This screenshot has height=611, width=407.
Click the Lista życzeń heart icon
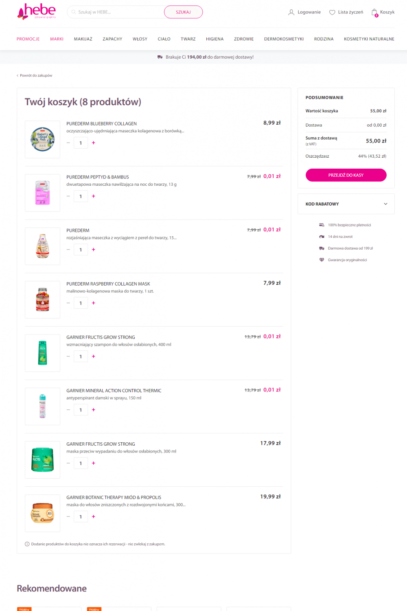click(x=332, y=12)
